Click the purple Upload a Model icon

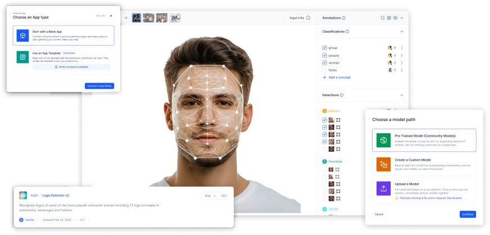coord(384,188)
